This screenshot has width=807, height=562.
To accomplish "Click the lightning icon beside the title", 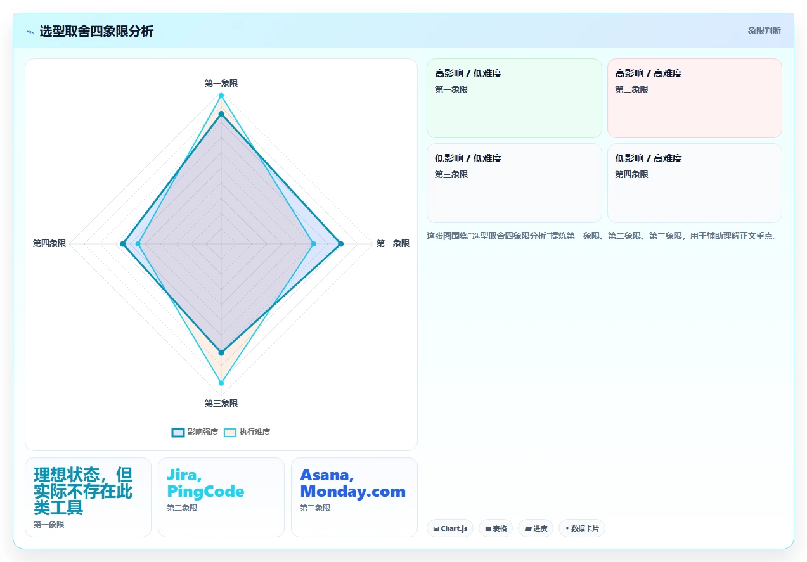I will [30, 32].
